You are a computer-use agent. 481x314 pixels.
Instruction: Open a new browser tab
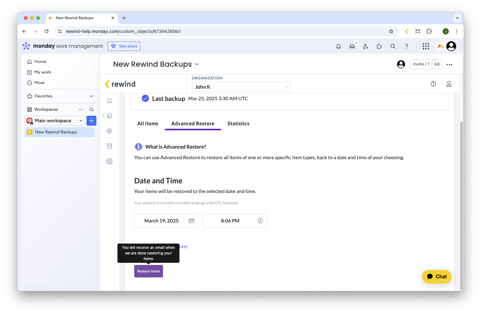pos(124,18)
